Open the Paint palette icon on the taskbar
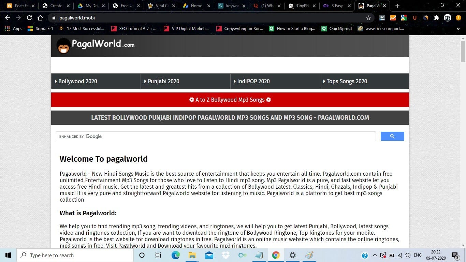Screen dimensions: 466x262 click(309, 255)
